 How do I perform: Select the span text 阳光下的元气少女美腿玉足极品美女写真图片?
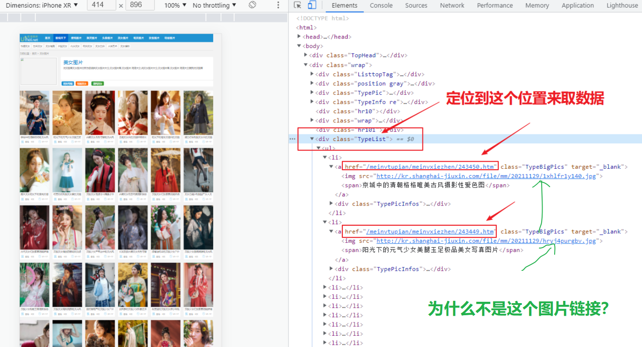click(x=430, y=250)
